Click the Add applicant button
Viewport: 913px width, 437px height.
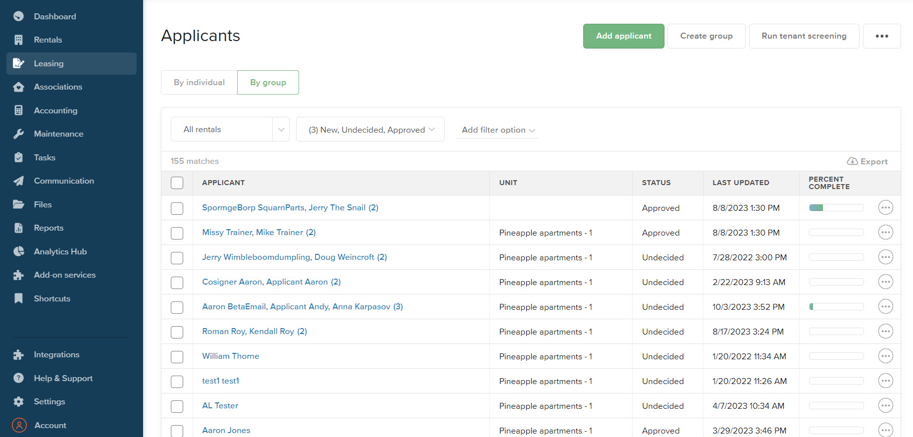pos(623,36)
